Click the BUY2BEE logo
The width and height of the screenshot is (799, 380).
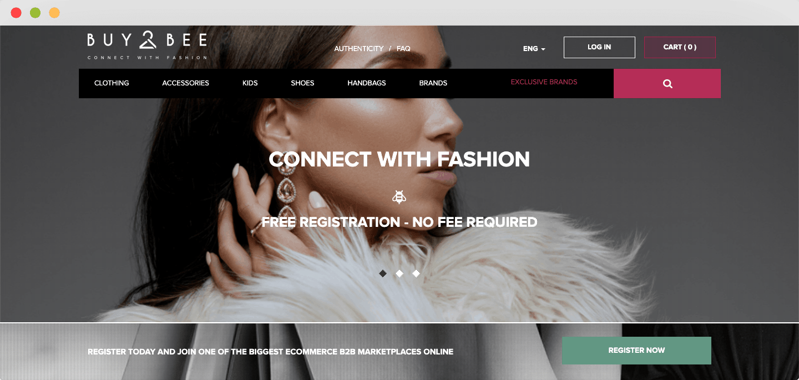click(147, 45)
